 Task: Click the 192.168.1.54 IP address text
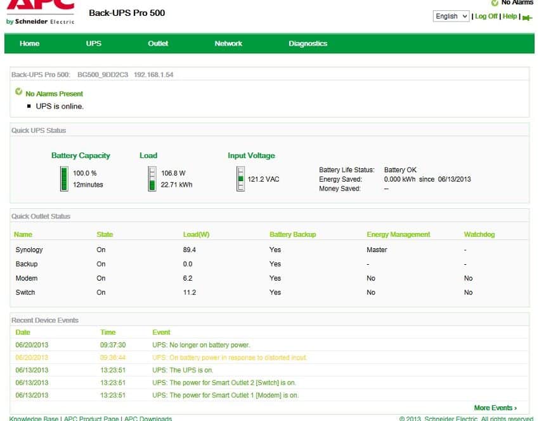pos(153,75)
